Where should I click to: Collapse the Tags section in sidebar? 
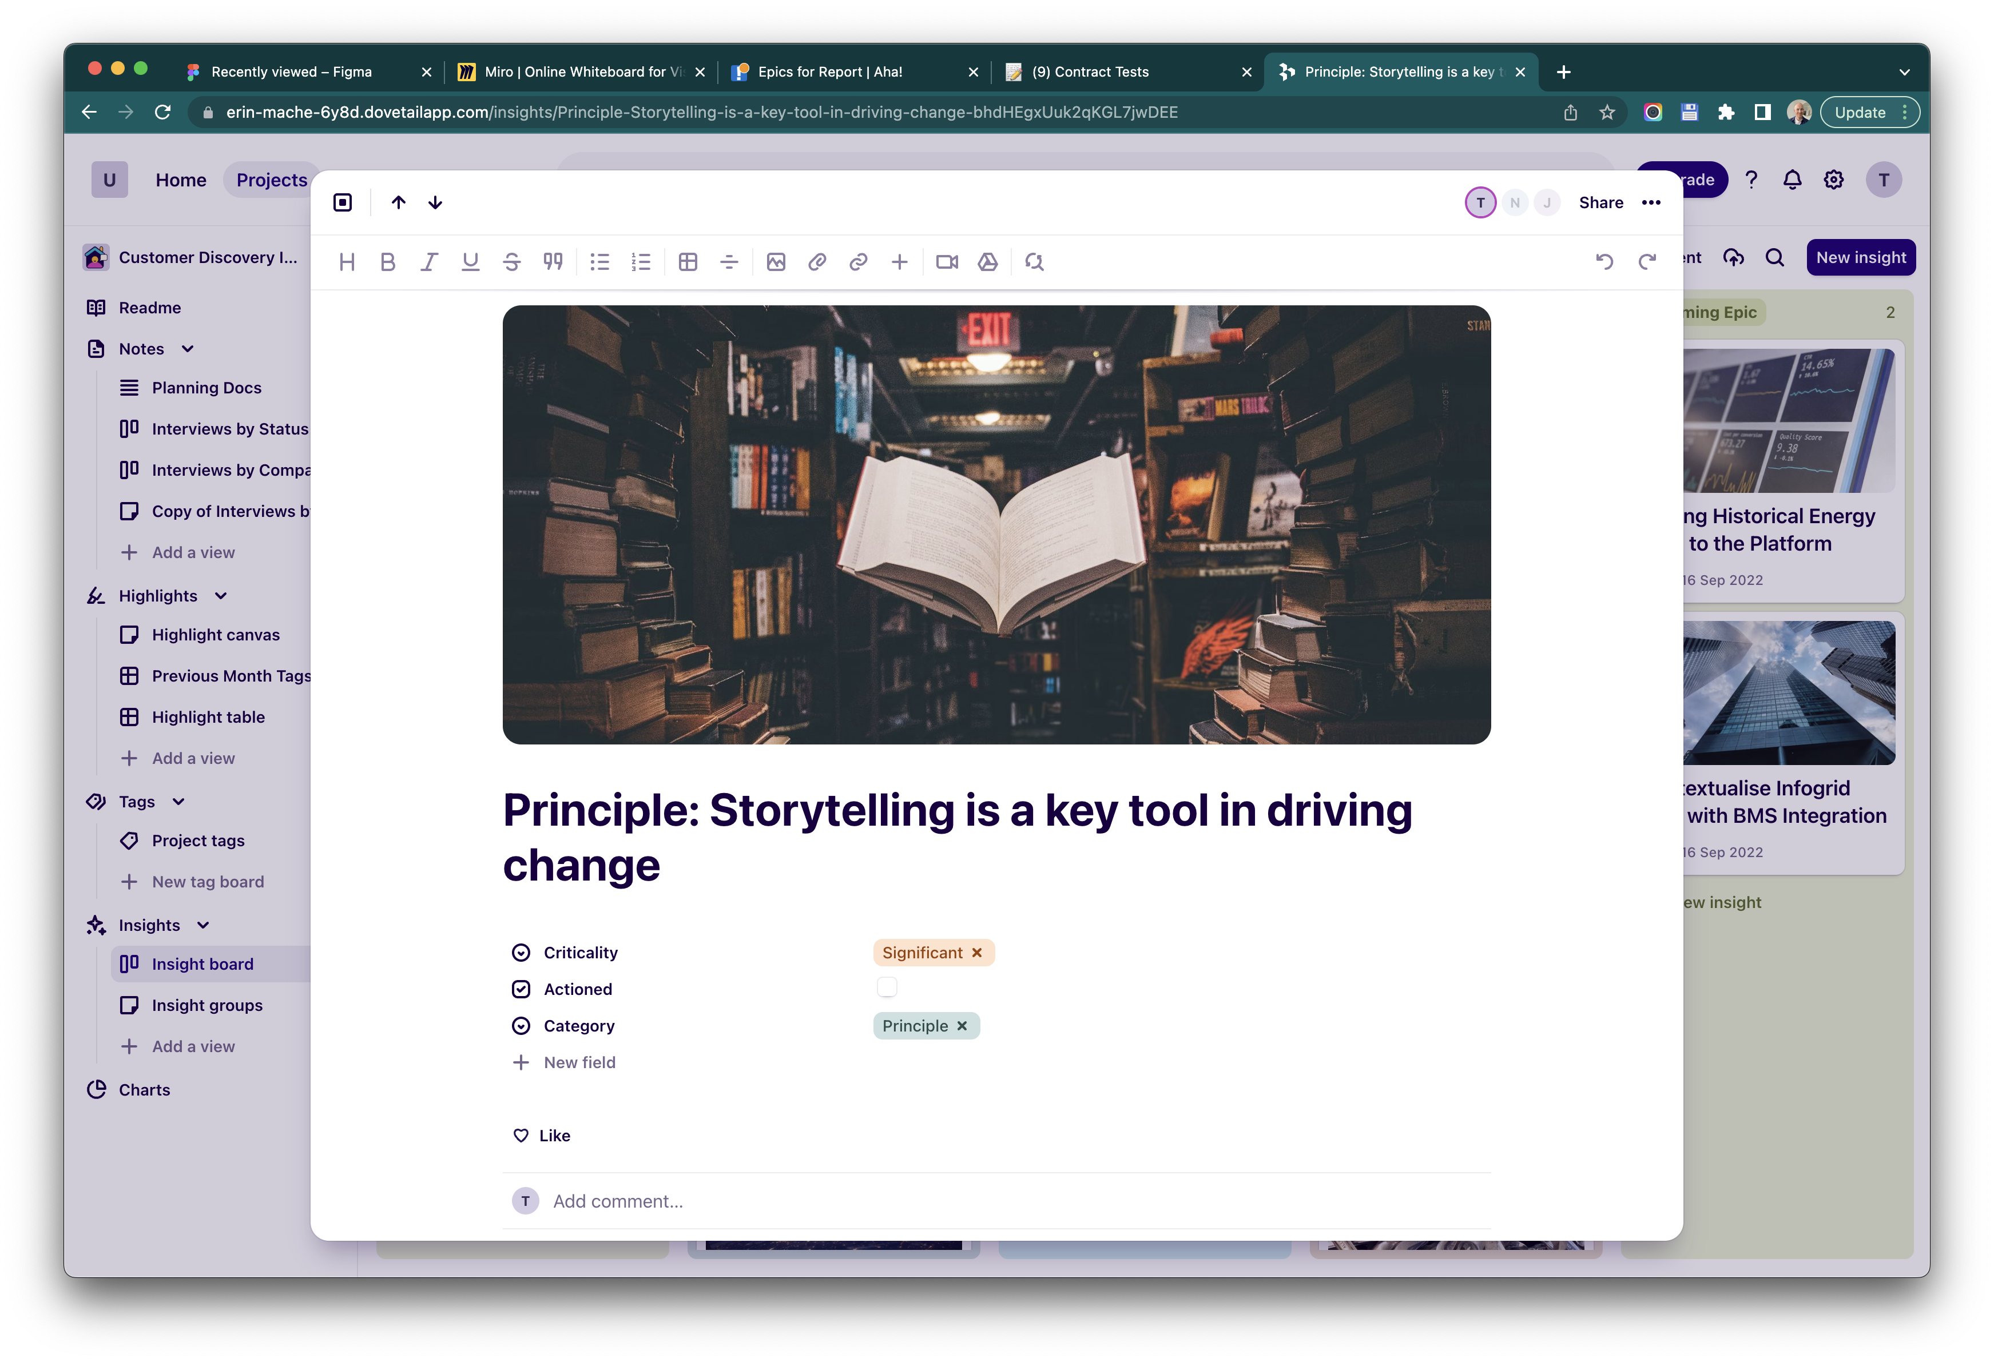[x=180, y=802]
